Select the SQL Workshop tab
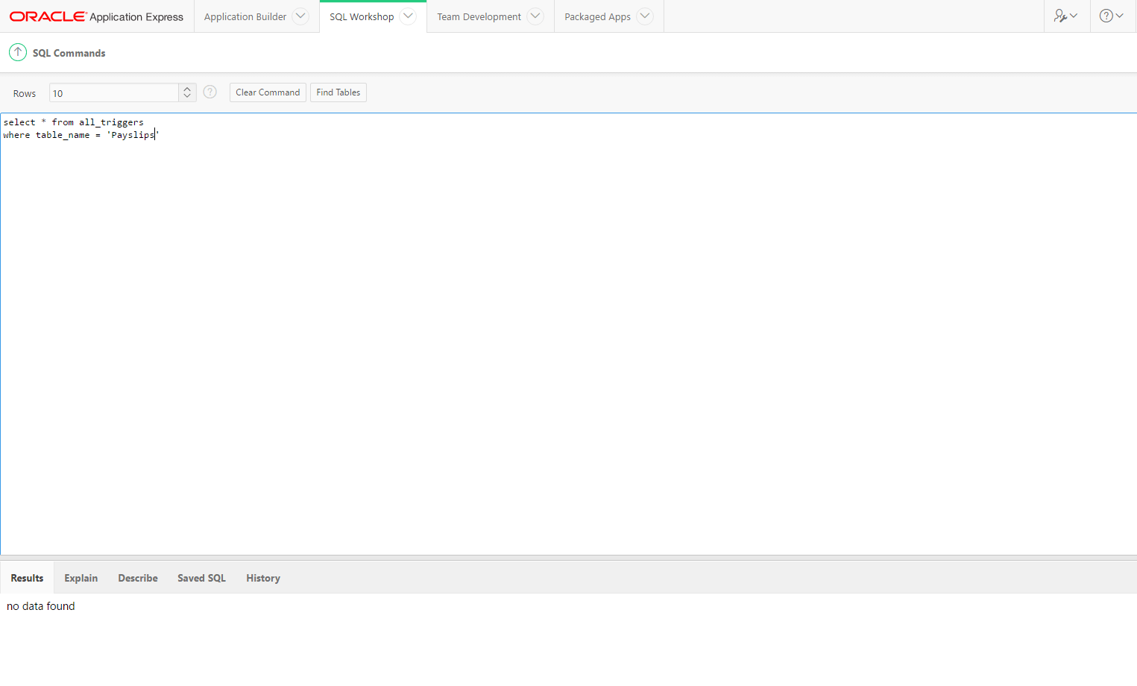The width and height of the screenshot is (1137, 686). coord(362,16)
